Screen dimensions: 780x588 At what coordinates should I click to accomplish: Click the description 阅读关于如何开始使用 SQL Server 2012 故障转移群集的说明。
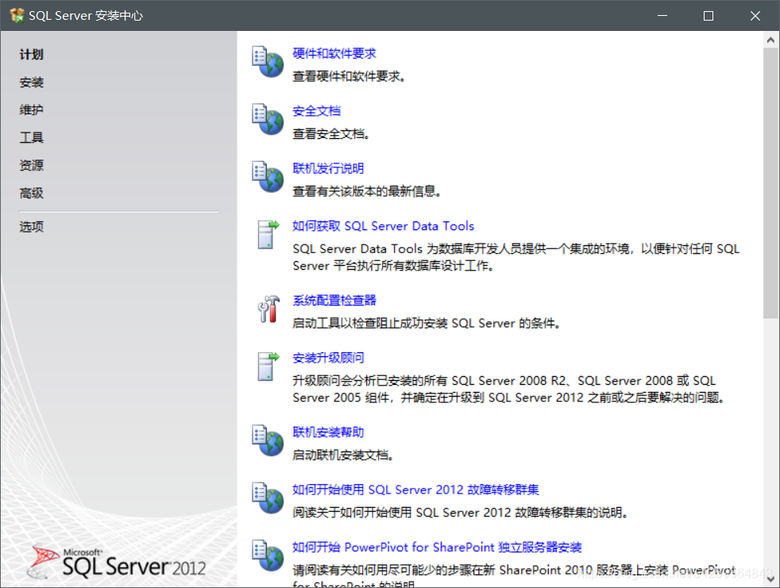460,513
